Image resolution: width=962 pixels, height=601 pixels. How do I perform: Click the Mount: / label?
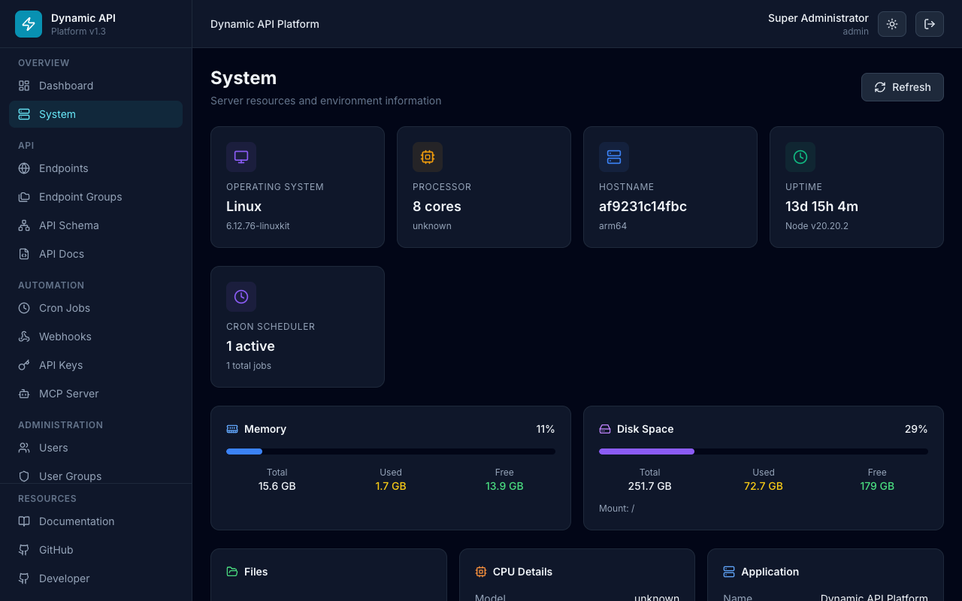pos(617,509)
